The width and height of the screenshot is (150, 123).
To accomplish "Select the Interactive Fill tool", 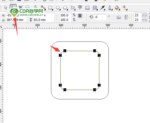I will 125,8.
